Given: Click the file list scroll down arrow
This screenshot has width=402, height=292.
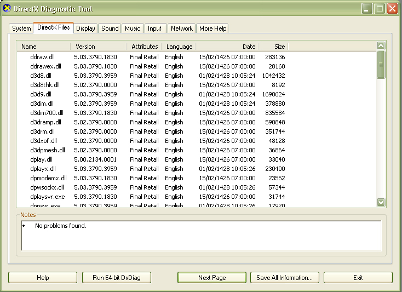Looking at the screenshot, I should click(381, 202).
